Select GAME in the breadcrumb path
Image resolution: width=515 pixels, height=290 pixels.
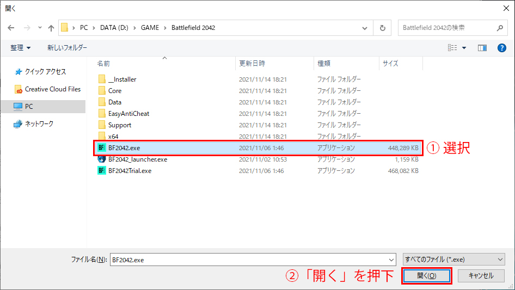(x=150, y=28)
